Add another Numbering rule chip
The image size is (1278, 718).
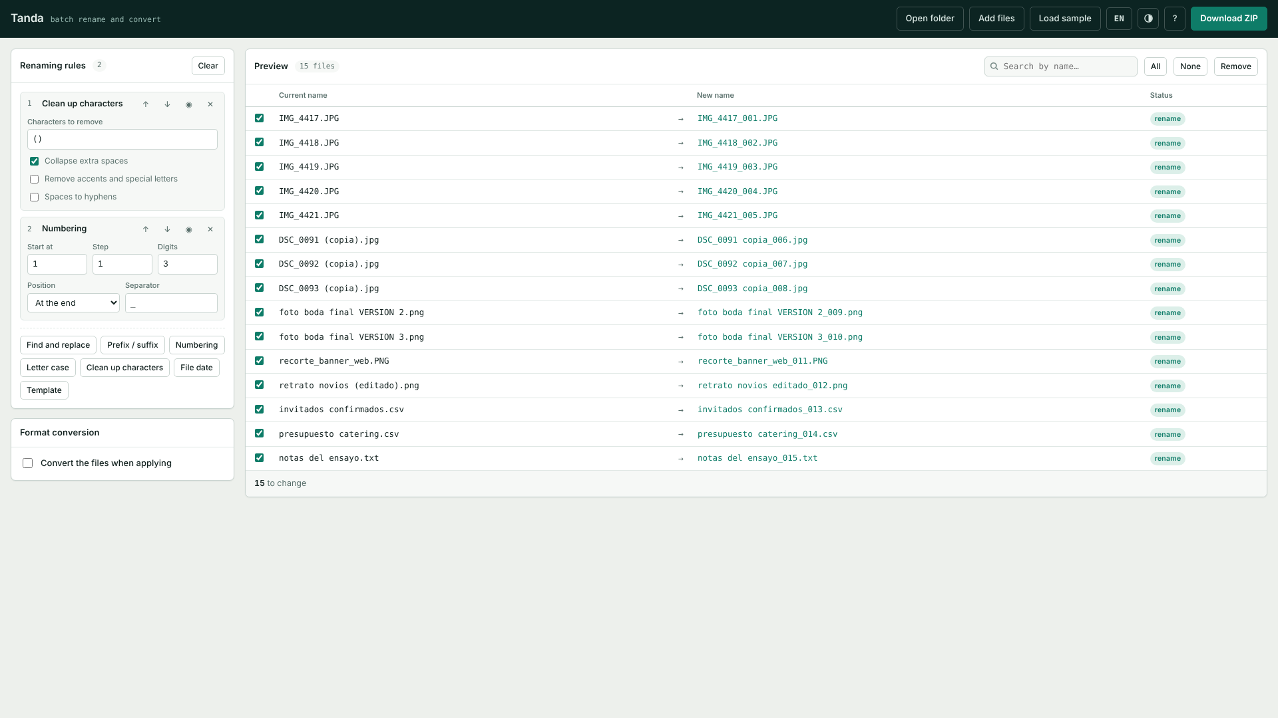click(197, 345)
